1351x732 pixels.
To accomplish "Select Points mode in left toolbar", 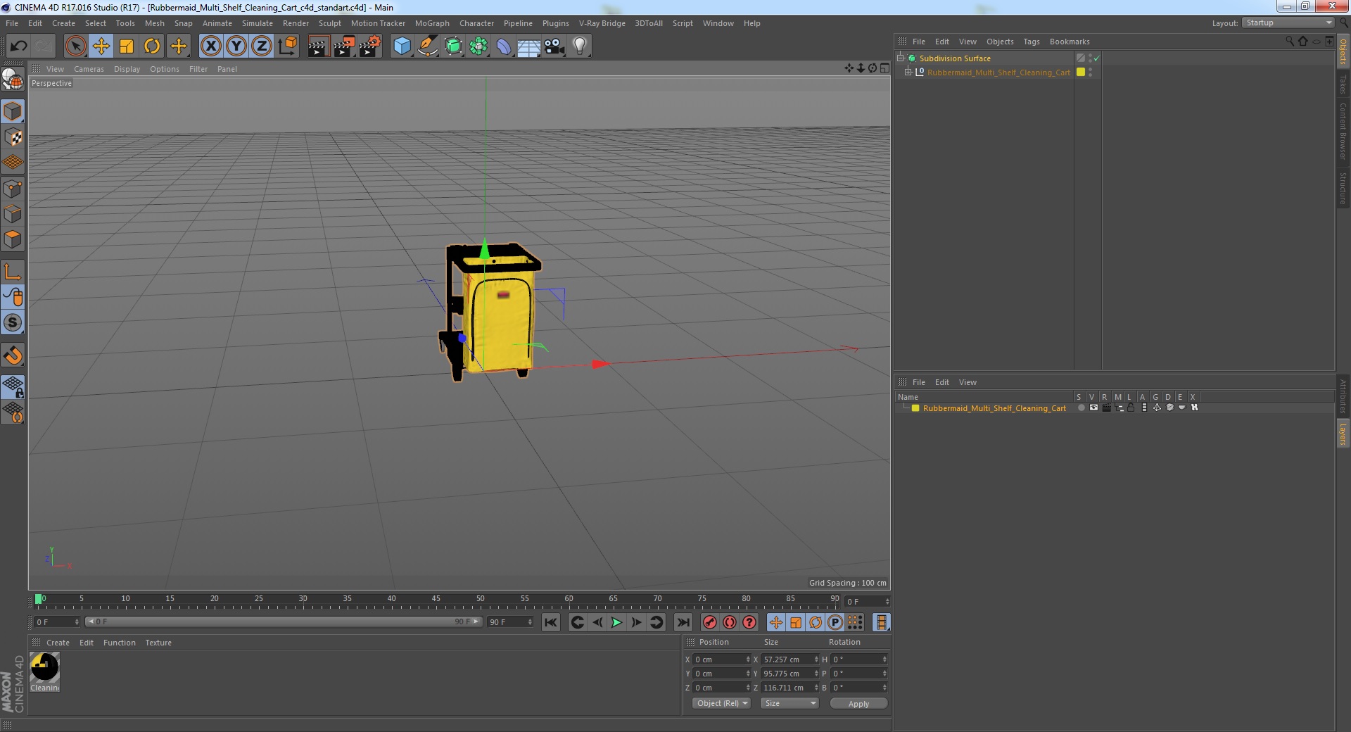I will pos(13,189).
